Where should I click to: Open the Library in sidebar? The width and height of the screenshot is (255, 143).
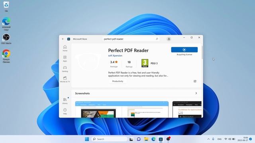[x=65, y=101]
